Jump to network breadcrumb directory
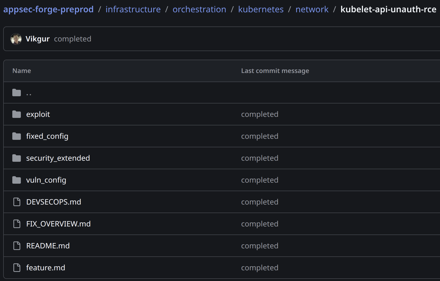The width and height of the screenshot is (440, 281). click(x=312, y=9)
